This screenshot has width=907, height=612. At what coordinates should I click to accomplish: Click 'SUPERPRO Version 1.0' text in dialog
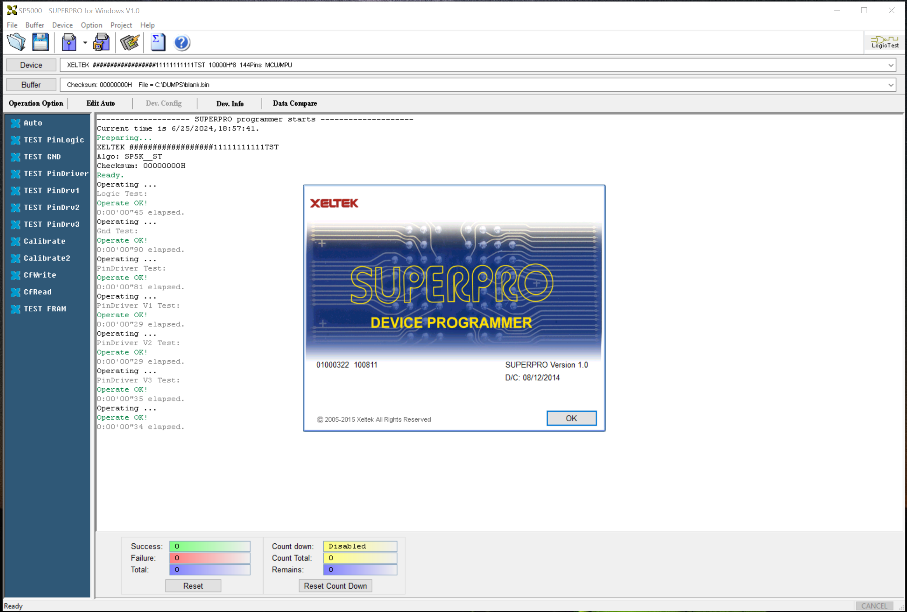pos(546,365)
